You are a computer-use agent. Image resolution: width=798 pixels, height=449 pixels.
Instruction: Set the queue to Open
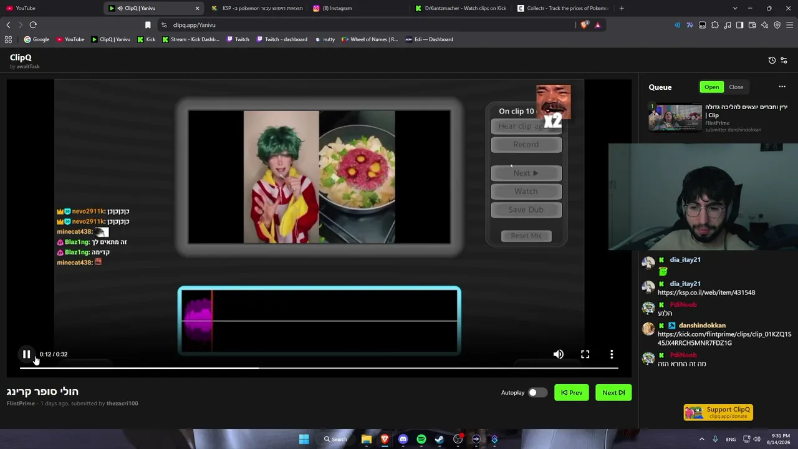click(x=712, y=87)
